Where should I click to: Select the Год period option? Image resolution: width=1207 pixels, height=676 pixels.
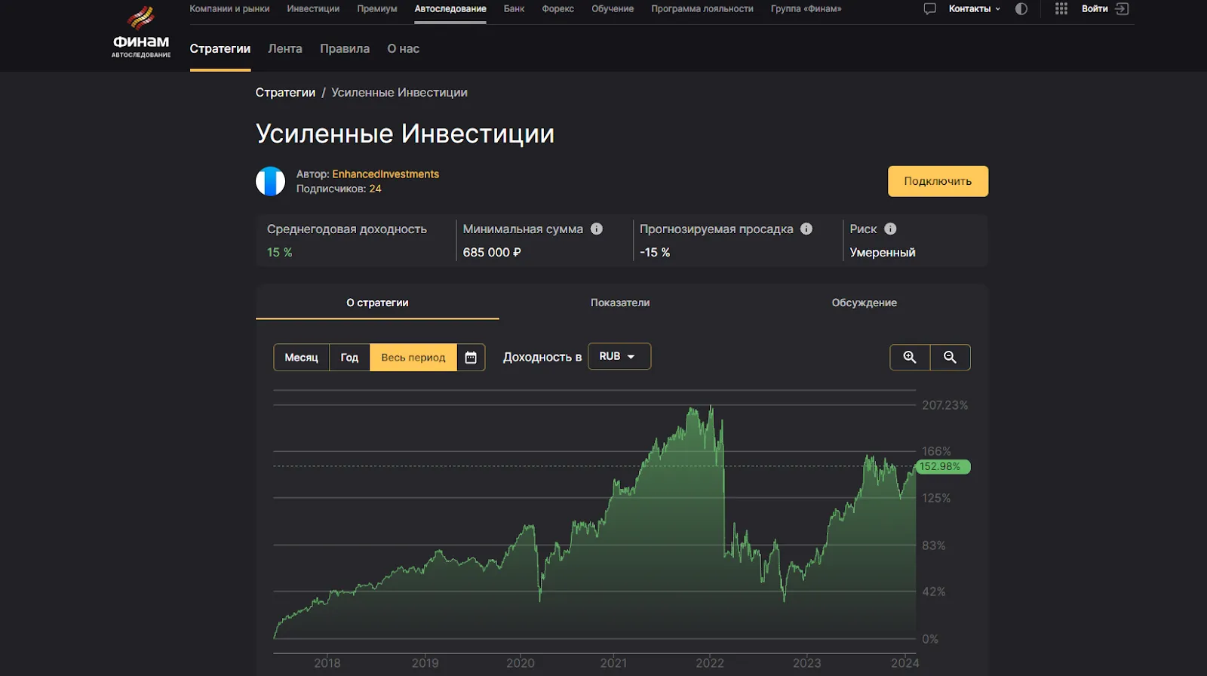pos(349,358)
